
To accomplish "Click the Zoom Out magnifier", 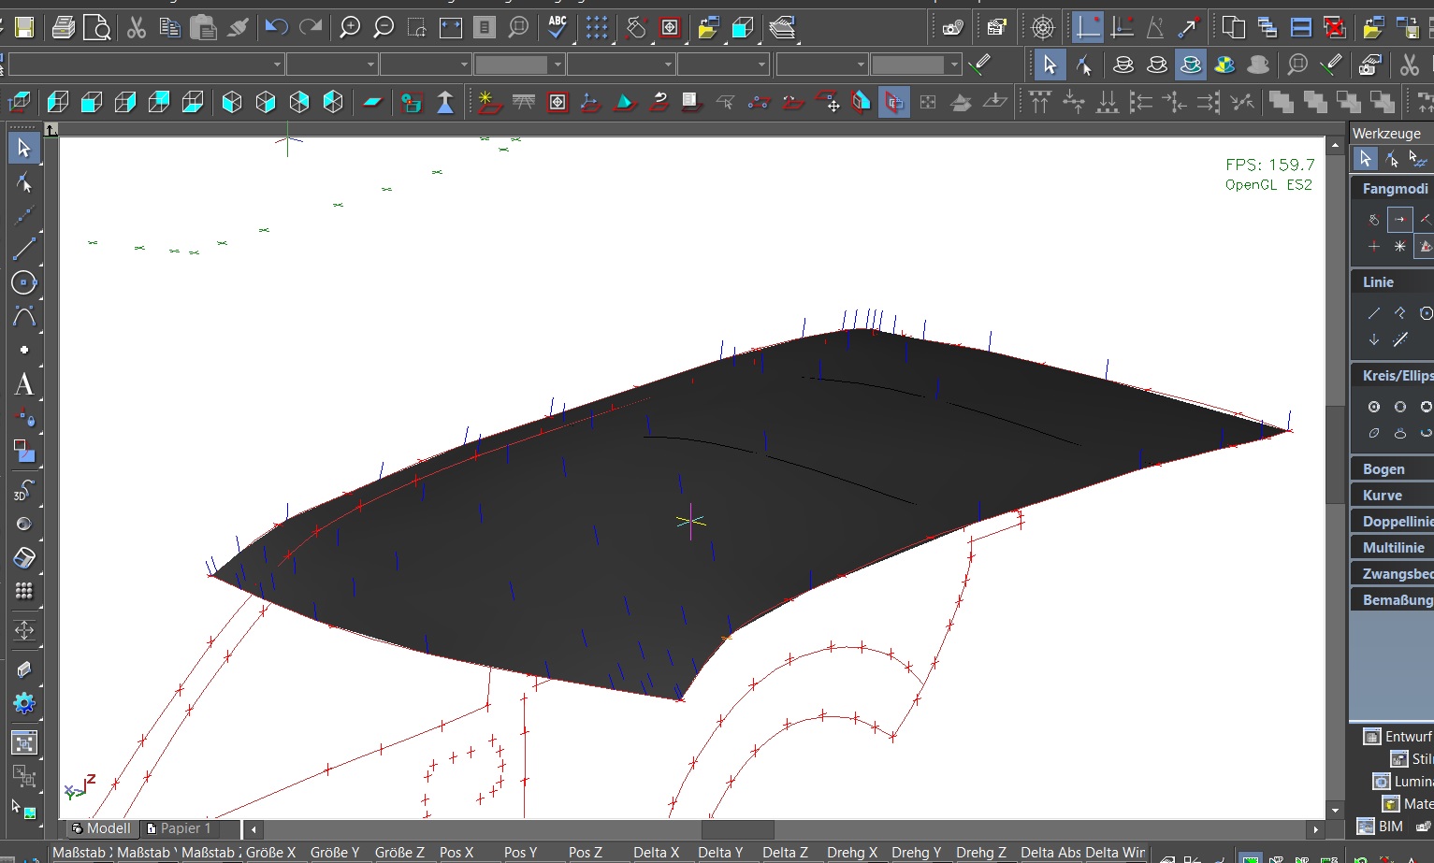I will (x=384, y=28).
